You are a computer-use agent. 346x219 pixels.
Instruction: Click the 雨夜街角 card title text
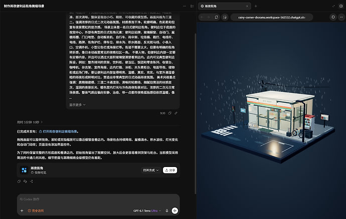tap(37, 168)
